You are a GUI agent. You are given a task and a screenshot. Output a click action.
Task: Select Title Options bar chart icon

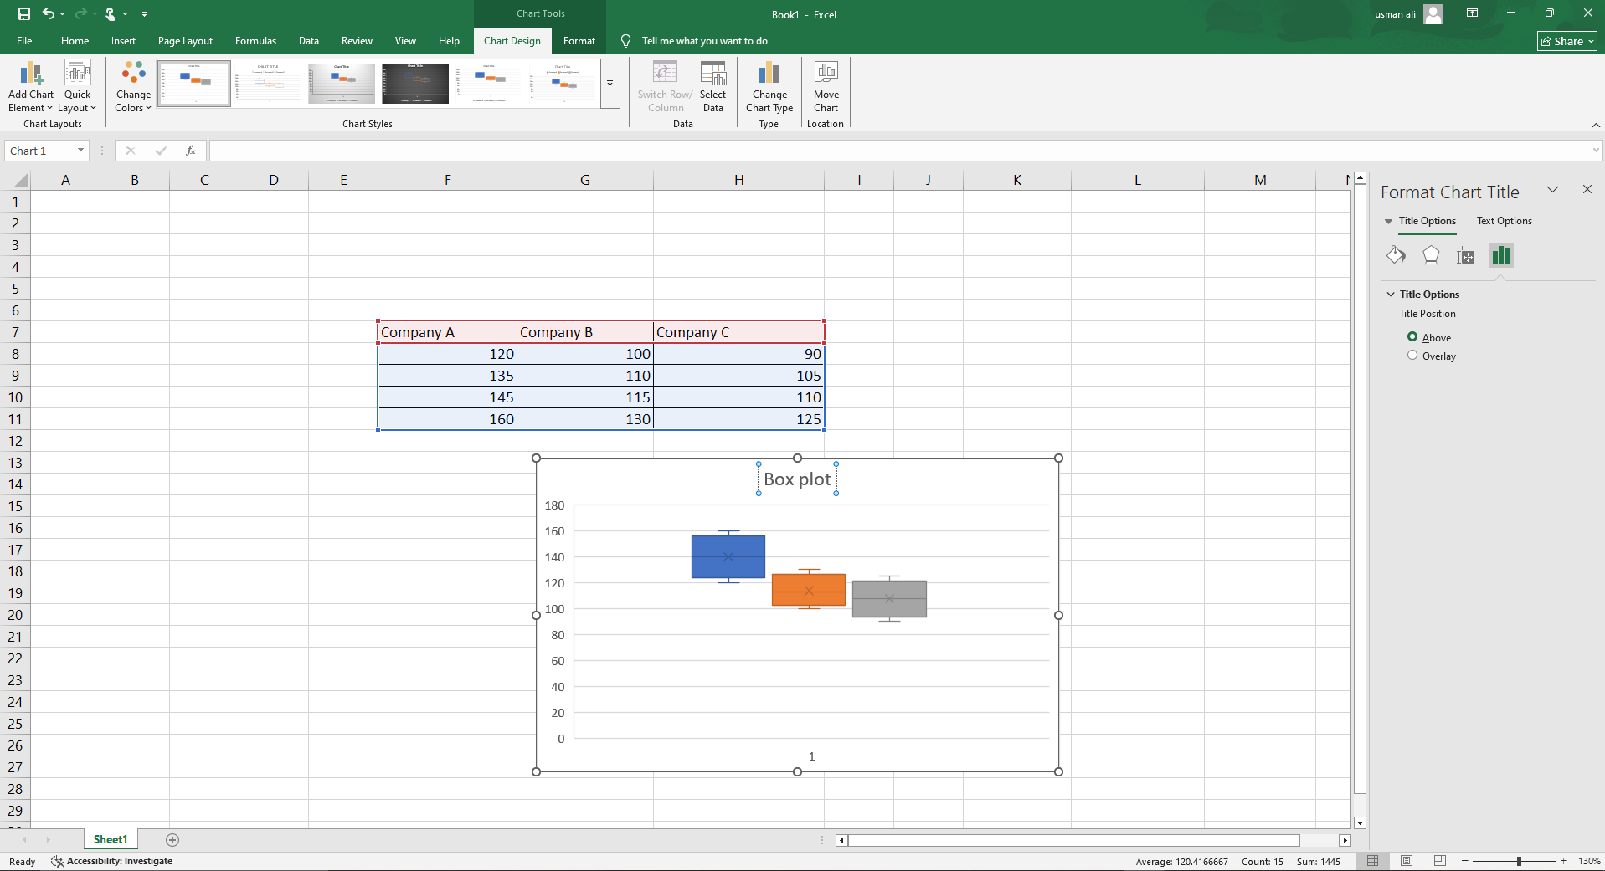[1501, 255]
